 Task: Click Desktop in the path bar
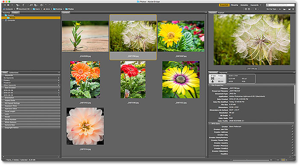58,9
